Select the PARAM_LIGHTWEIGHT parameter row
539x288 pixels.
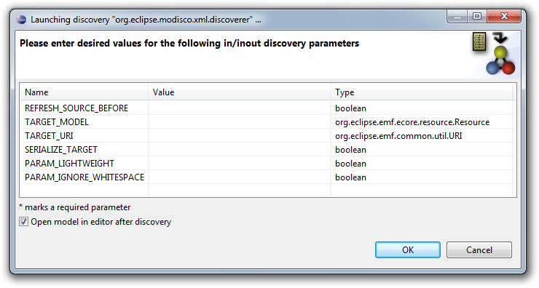[x=268, y=164]
